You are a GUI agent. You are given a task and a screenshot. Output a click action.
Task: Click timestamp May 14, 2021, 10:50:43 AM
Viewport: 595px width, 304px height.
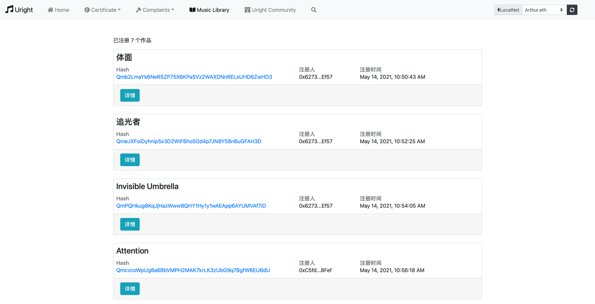tap(393, 77)
